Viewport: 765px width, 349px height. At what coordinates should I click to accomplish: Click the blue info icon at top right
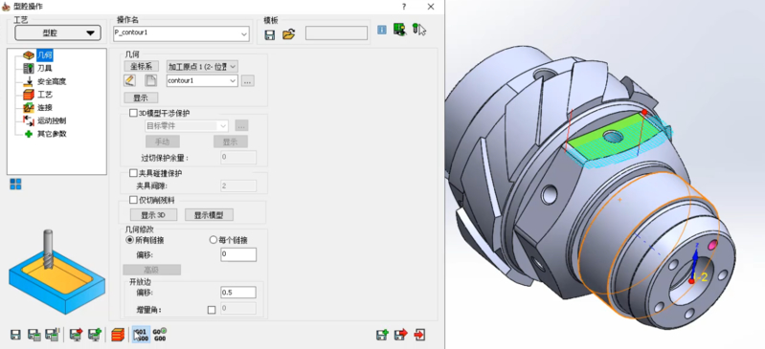(x=382, y=30)
